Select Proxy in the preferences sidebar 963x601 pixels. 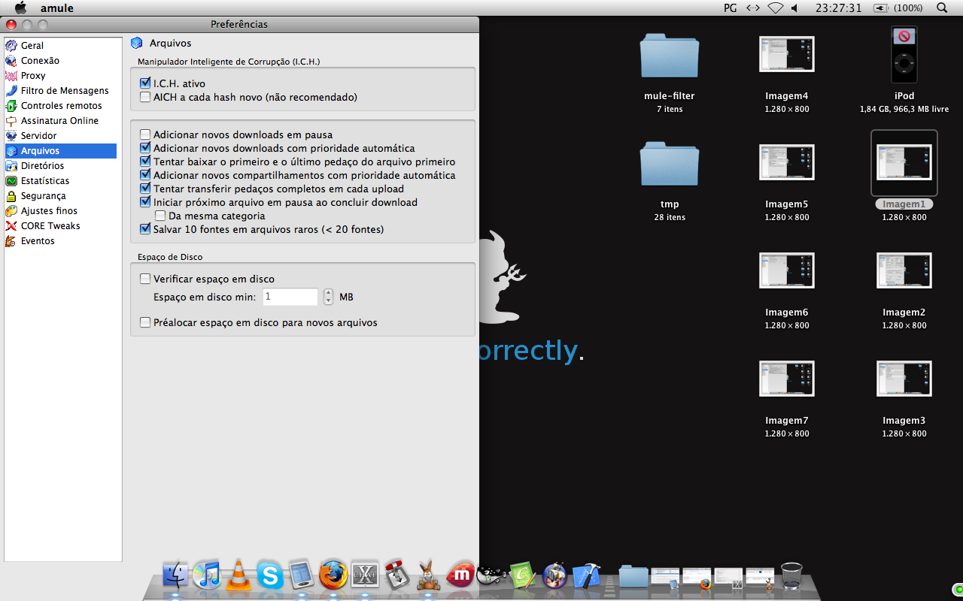click(x=33, y=76)
